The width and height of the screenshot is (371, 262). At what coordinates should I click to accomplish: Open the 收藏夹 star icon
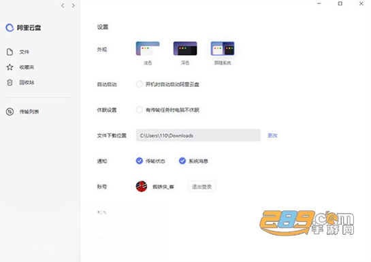click(x=10, y=67)
